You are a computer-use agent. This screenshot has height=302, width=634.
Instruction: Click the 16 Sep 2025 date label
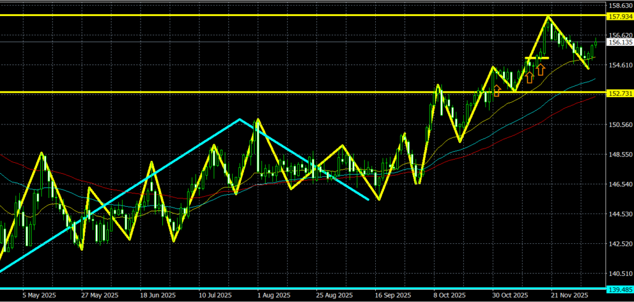click(x=394, y=295)
